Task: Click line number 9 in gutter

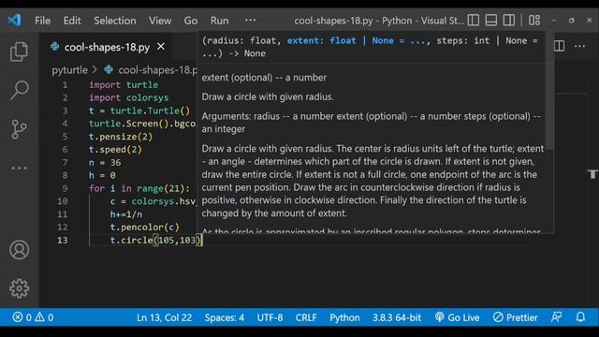Action: (x=65, y=188)
